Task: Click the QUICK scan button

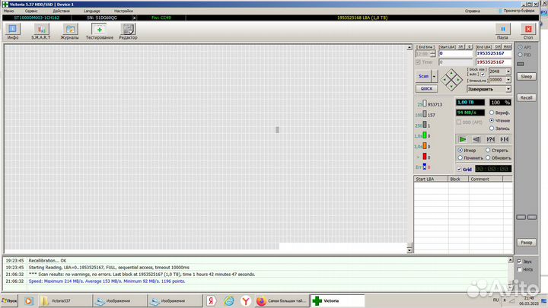Action: click(426, 88)
